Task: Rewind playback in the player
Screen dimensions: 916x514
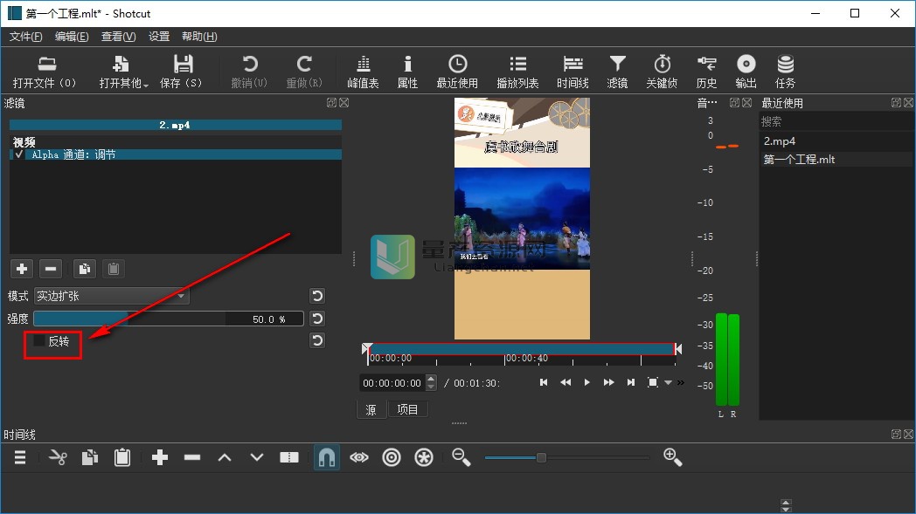Action: 566,383
